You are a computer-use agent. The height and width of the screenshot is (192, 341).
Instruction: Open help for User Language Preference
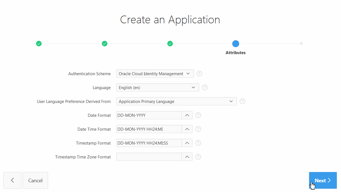(x=243, y=101)
